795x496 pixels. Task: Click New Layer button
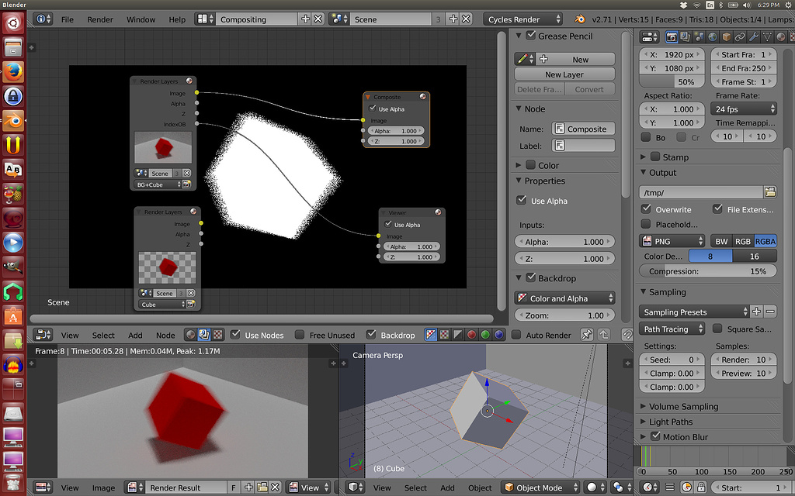(x=564, y=74)
